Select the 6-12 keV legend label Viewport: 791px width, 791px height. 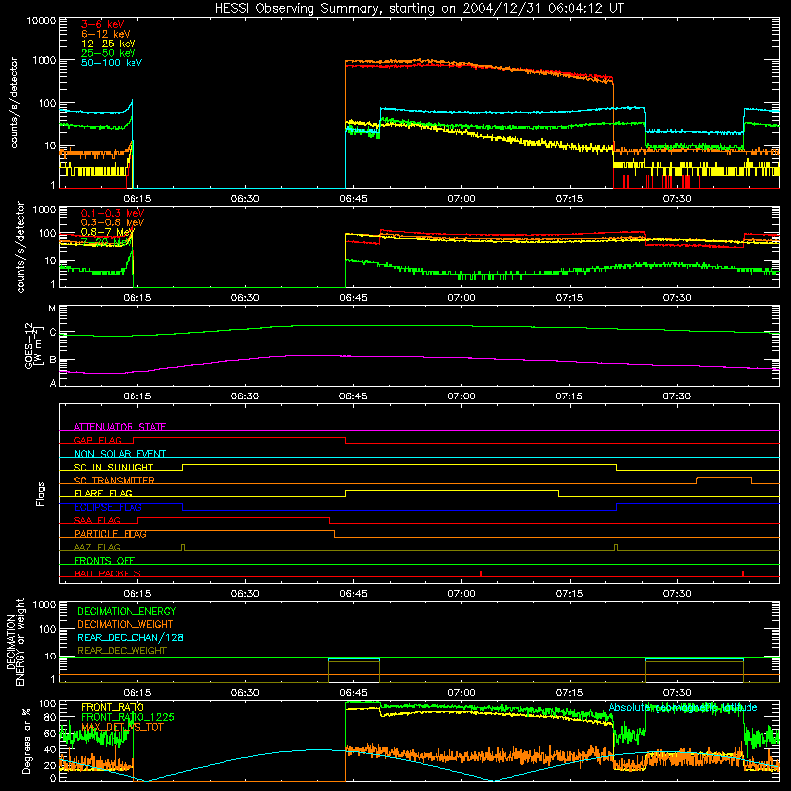point(106,34)
